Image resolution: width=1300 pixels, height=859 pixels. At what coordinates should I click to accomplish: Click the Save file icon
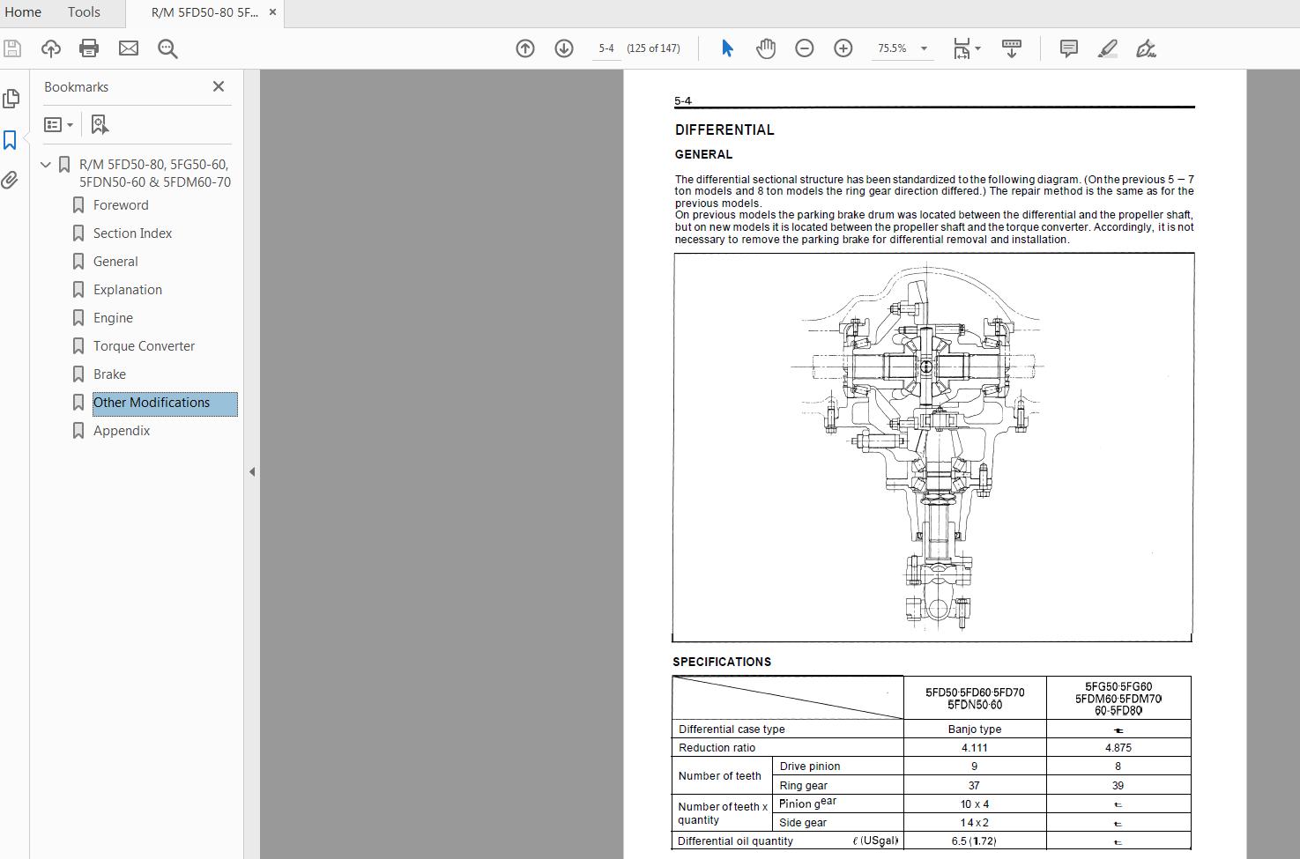click(12, 48)
